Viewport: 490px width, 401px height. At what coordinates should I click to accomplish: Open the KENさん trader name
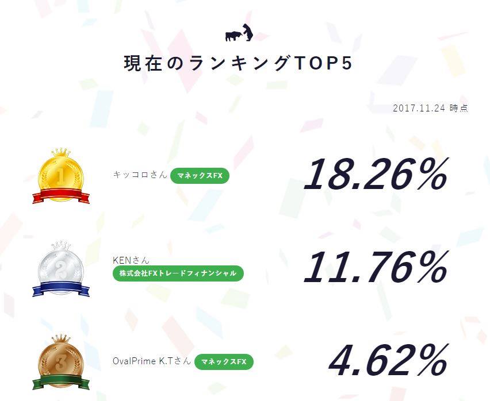(x=131, y=260)
